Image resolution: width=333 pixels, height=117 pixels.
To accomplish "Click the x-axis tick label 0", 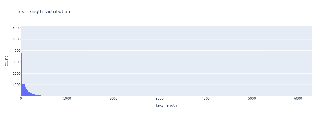I will point(21,99).
